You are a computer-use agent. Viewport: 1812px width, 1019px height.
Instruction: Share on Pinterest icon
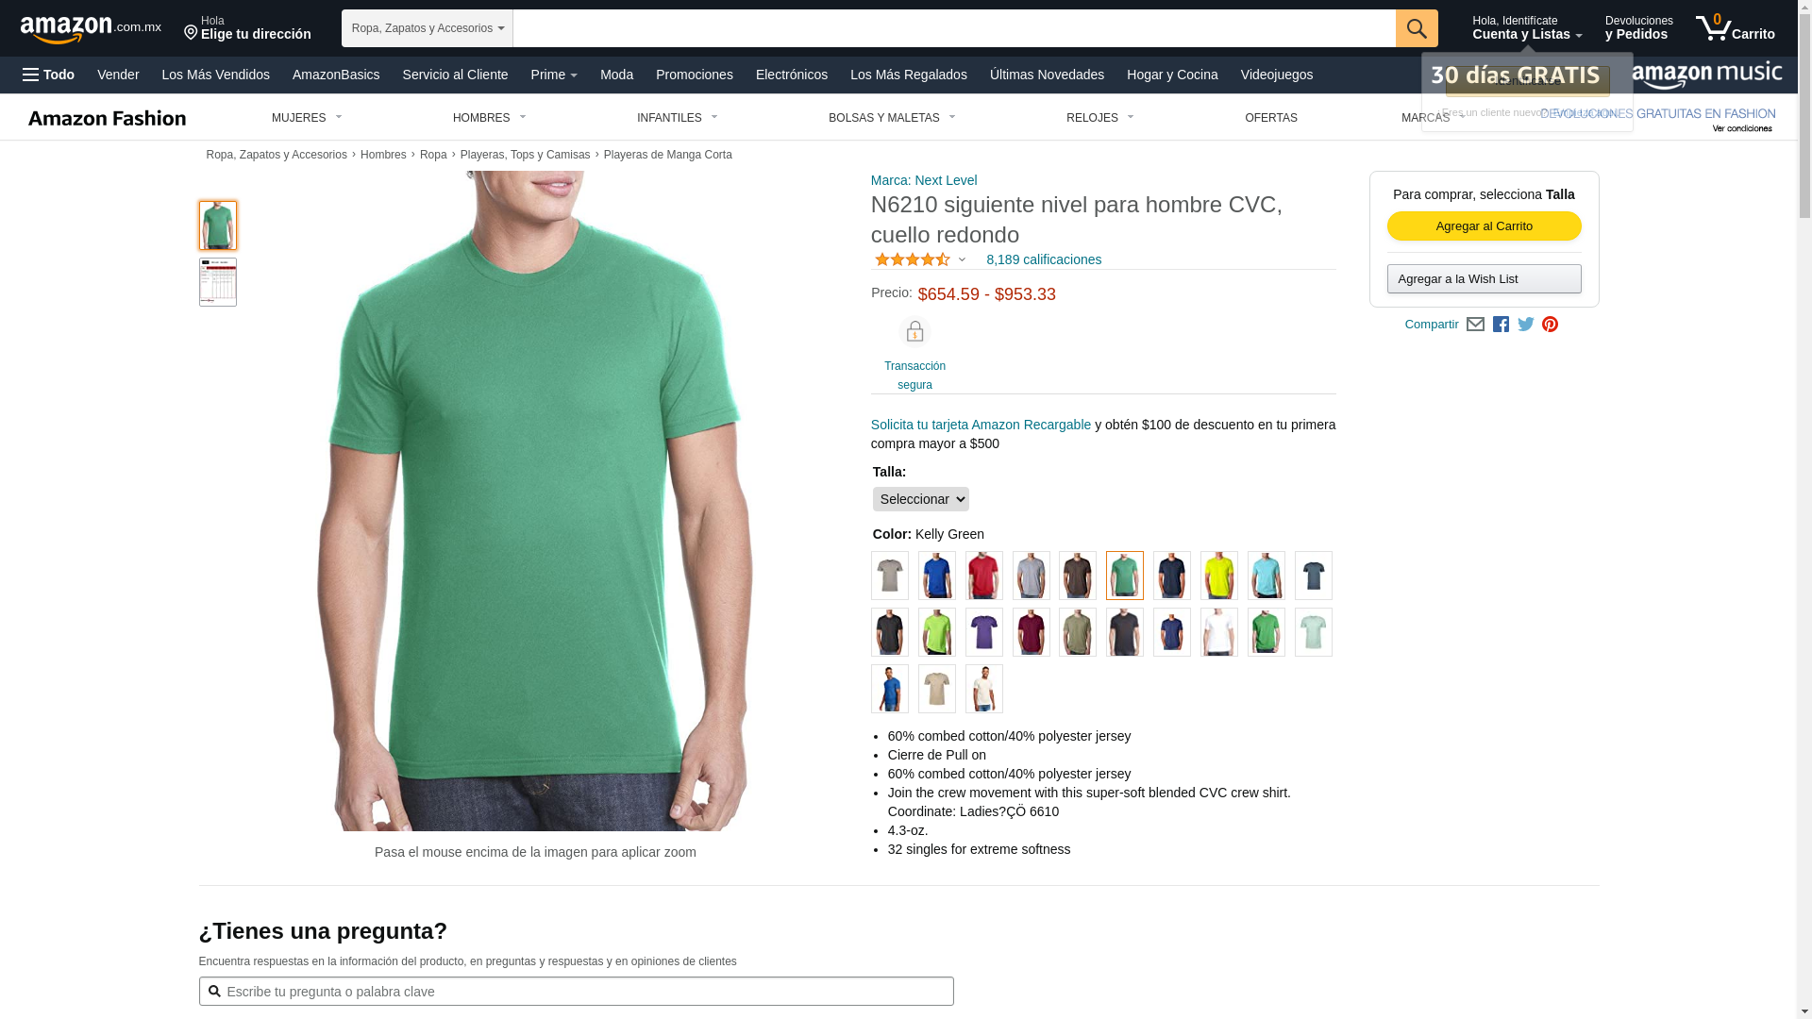tap(1550, 325)
